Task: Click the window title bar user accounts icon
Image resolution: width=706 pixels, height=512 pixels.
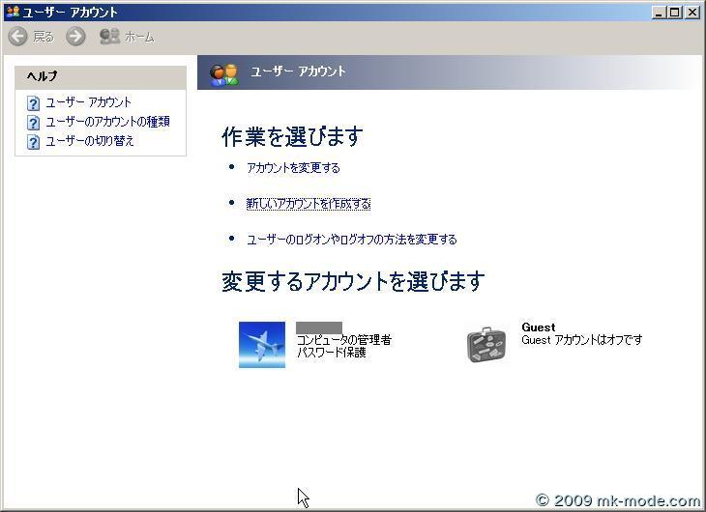Action: [14, 12]
